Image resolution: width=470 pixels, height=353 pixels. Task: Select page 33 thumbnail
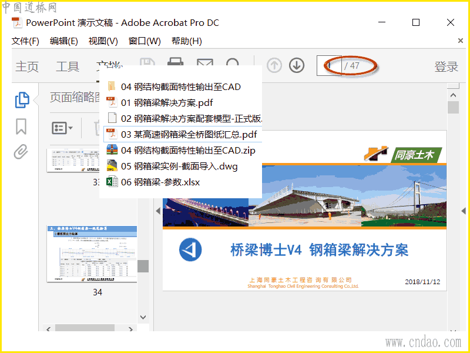click(x=73, y=160)
